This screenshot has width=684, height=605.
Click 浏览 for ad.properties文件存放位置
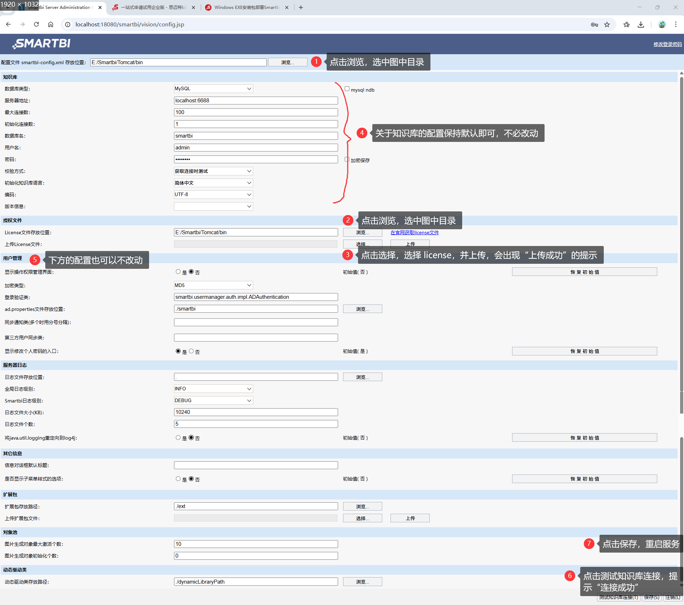click(x=362, y=309)
